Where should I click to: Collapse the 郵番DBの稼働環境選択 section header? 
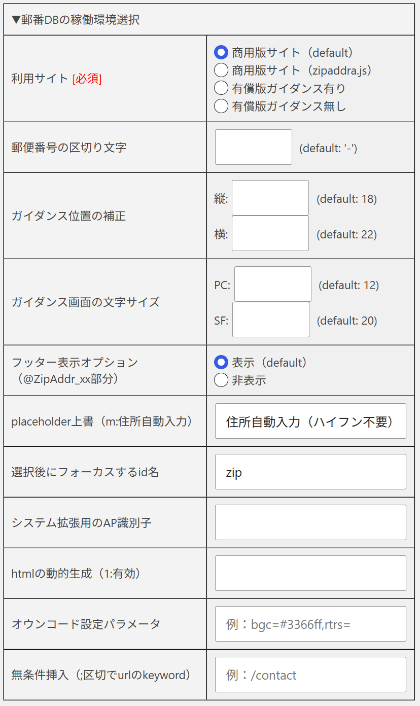76,20
